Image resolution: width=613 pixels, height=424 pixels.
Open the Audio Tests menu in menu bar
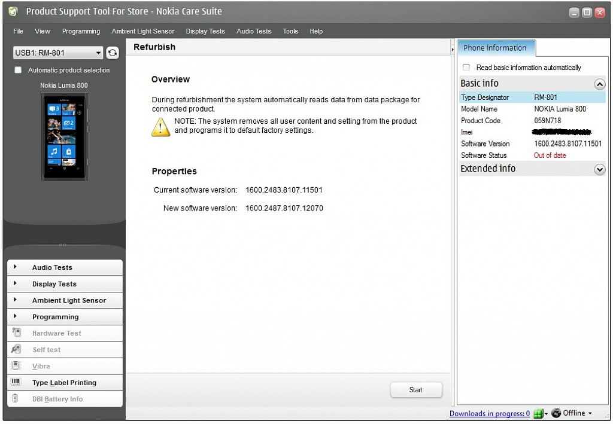tap(254, 31)
